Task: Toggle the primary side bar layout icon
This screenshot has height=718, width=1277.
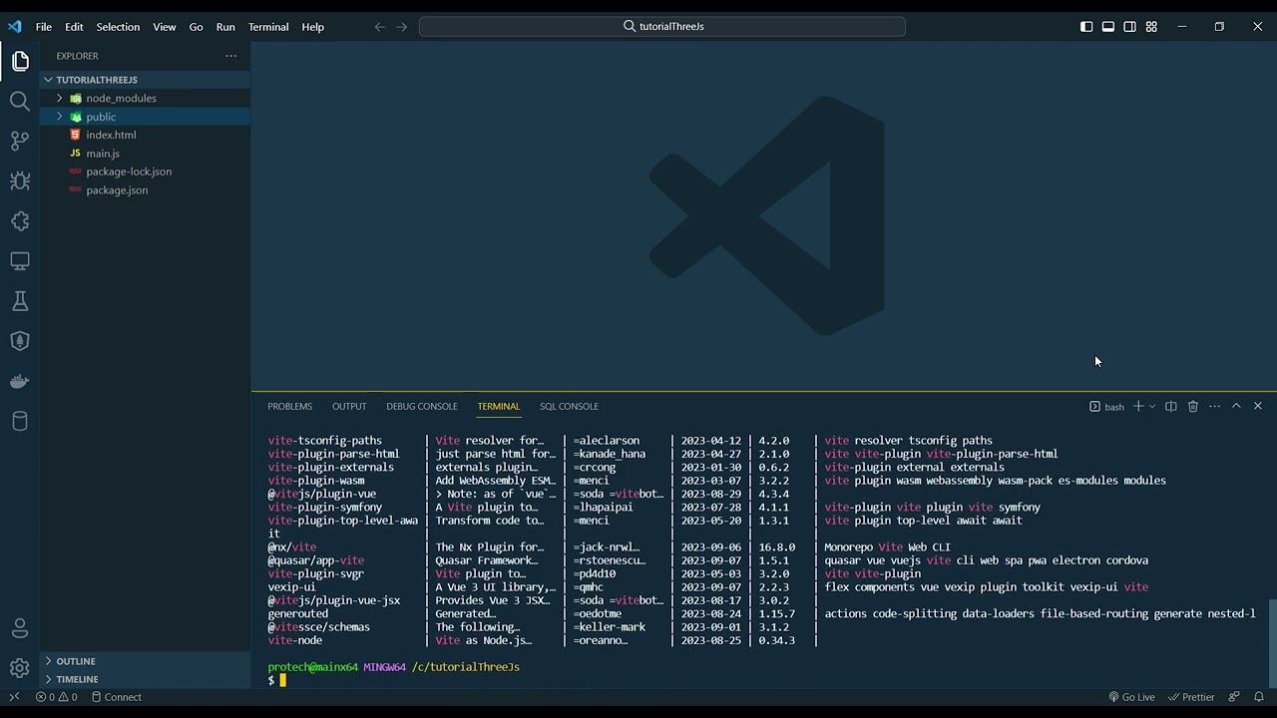Action: (1086, 27)
